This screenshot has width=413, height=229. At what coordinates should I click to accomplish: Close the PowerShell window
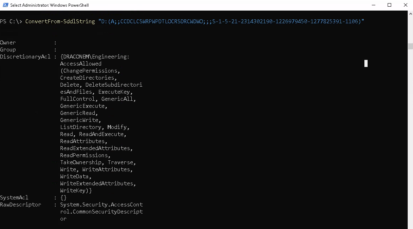click(x=405, y=5)
